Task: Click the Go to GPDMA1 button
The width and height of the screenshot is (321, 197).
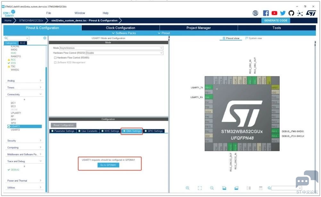Action: (108, 165)
